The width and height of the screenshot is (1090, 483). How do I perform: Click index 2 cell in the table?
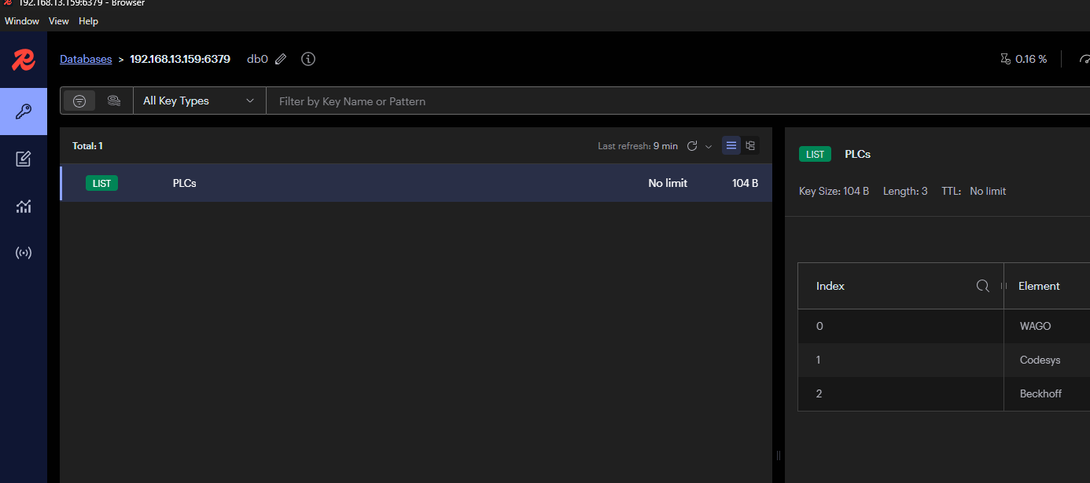(x=900, y=393)
